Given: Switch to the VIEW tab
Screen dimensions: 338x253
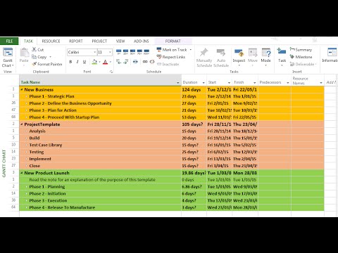Looking at the screenshot, I should 120,41.
